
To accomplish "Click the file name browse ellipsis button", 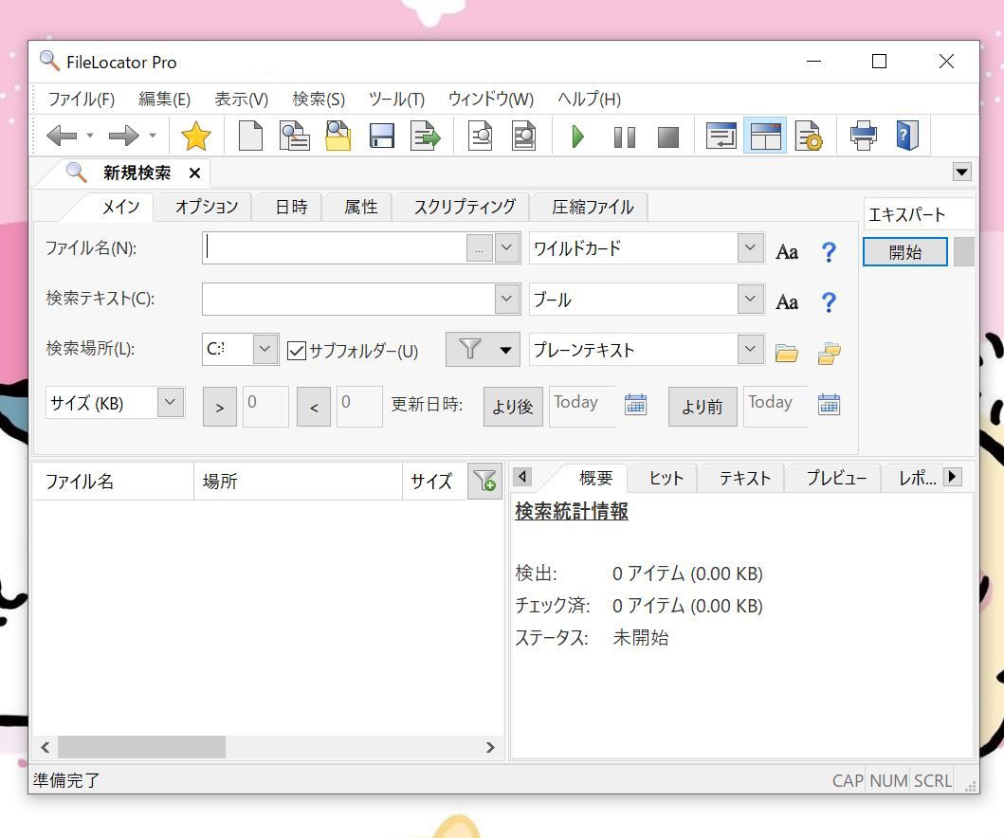I will pos(479,248).
